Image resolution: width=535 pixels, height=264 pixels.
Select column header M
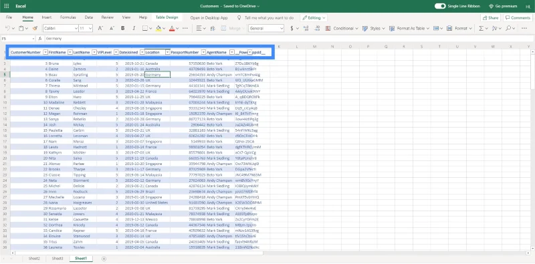[314, 46]
